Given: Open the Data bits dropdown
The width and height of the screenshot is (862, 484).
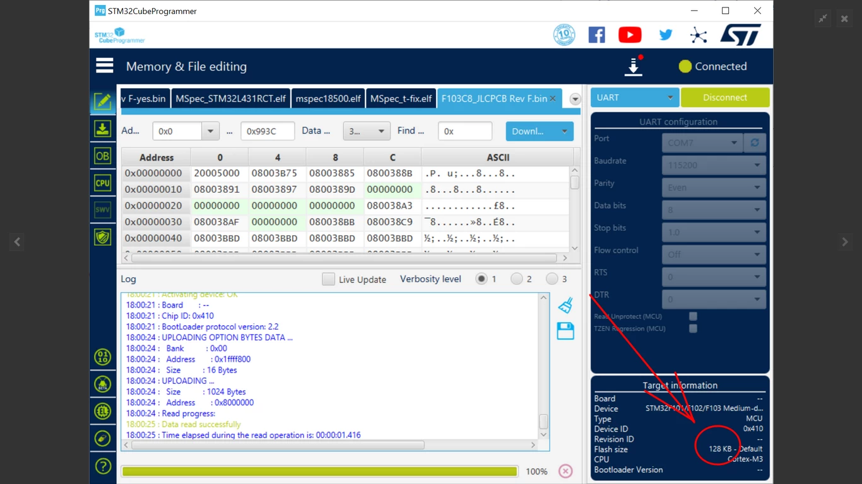Looking at the screenshot, I should [714, 210].
